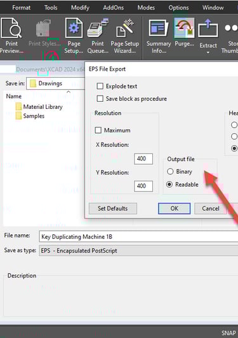
Task: Open the Modes menu
Action: (x=146, y=8)
